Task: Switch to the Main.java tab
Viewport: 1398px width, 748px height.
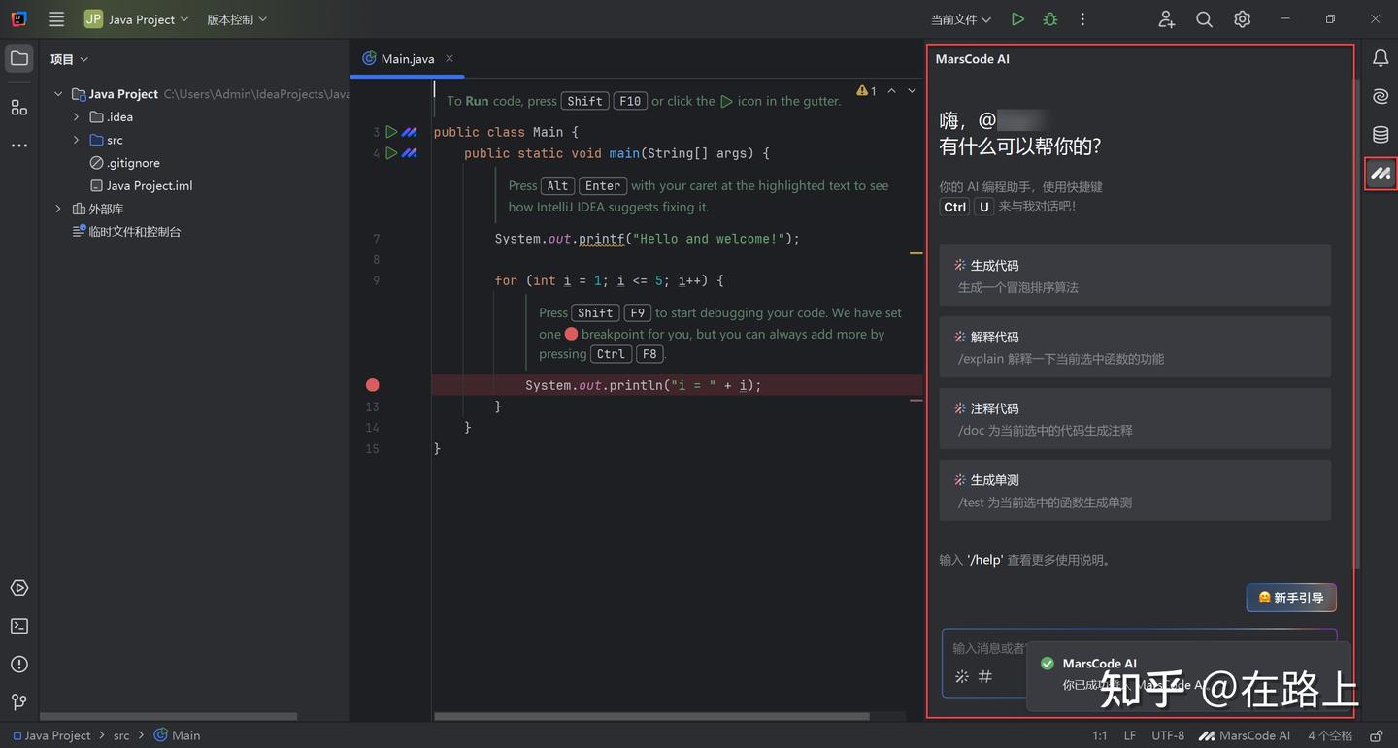Action: tap(406, 58)
